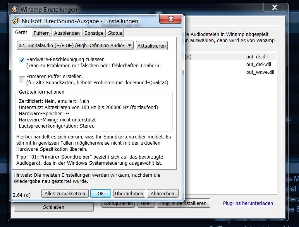Select out_wave.dll plug-in row

click(x=231, y=72)
